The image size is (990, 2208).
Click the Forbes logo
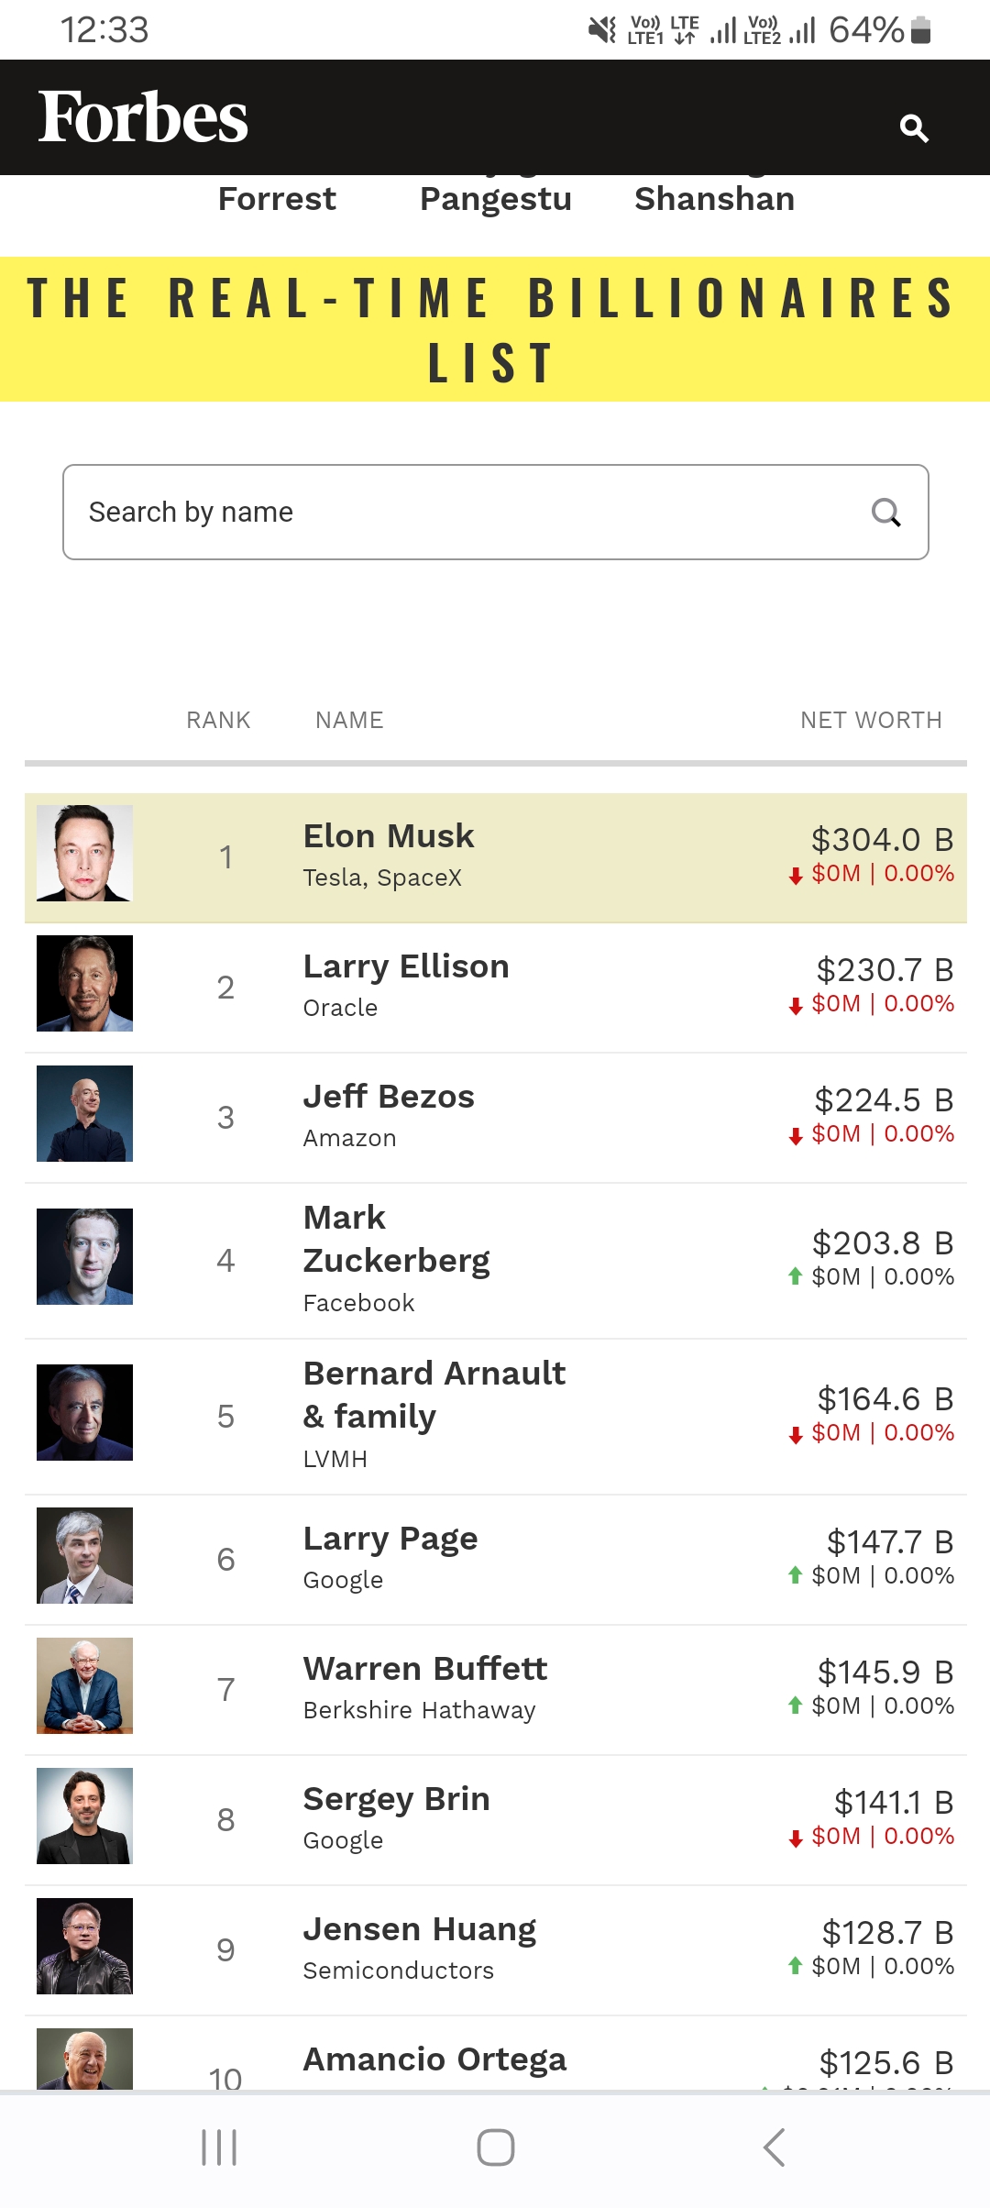click(143, 117)
